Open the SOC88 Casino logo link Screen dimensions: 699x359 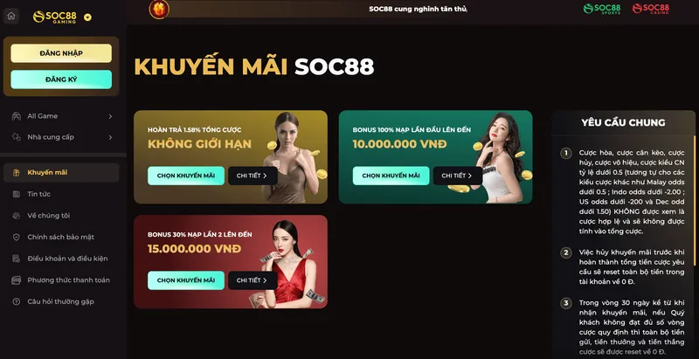tap(651, 9)
